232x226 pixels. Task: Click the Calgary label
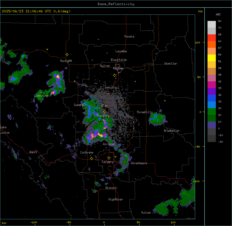(108, 162)
